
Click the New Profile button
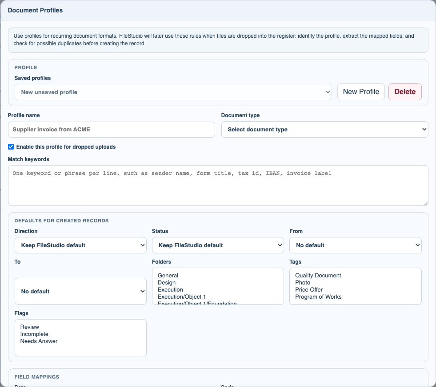[361, 91]
